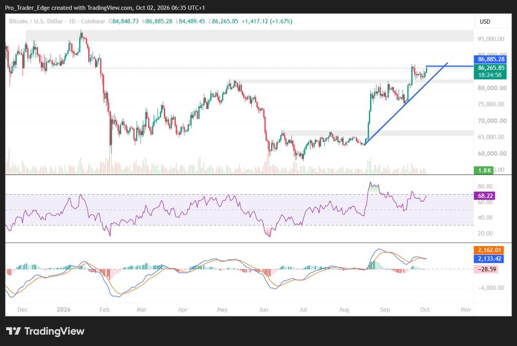Click the 20.00 RSI scale label
The width and height of the screenshot is (517, 346).
[485, 234]
